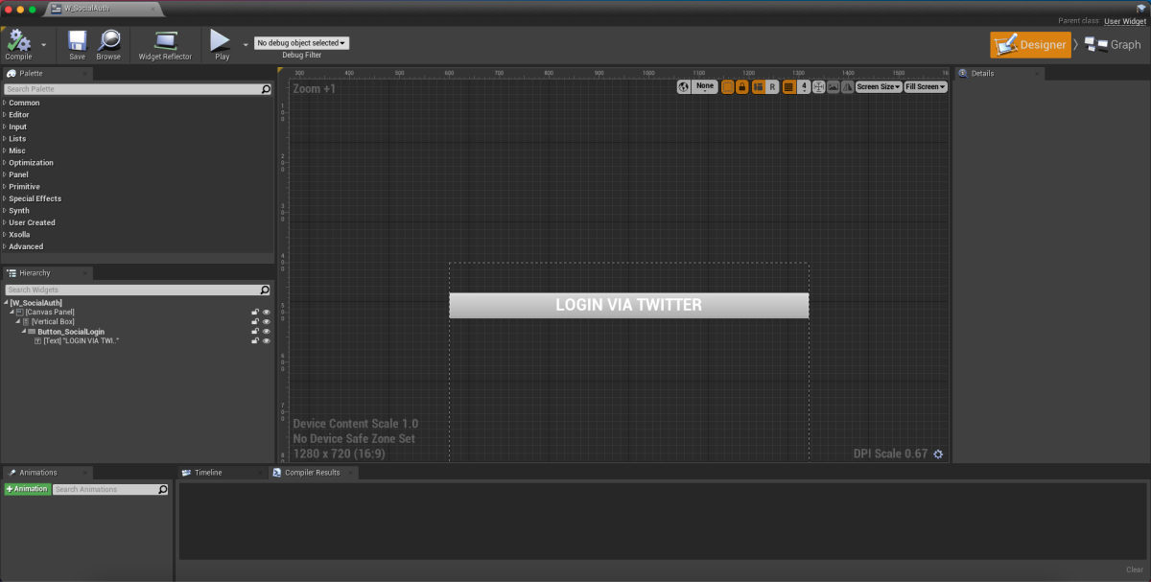Switch to the Graph editor mode
This screenshot has width=1151, height=582.
coord(1114,44)
